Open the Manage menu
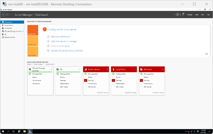 click(190, 15)
